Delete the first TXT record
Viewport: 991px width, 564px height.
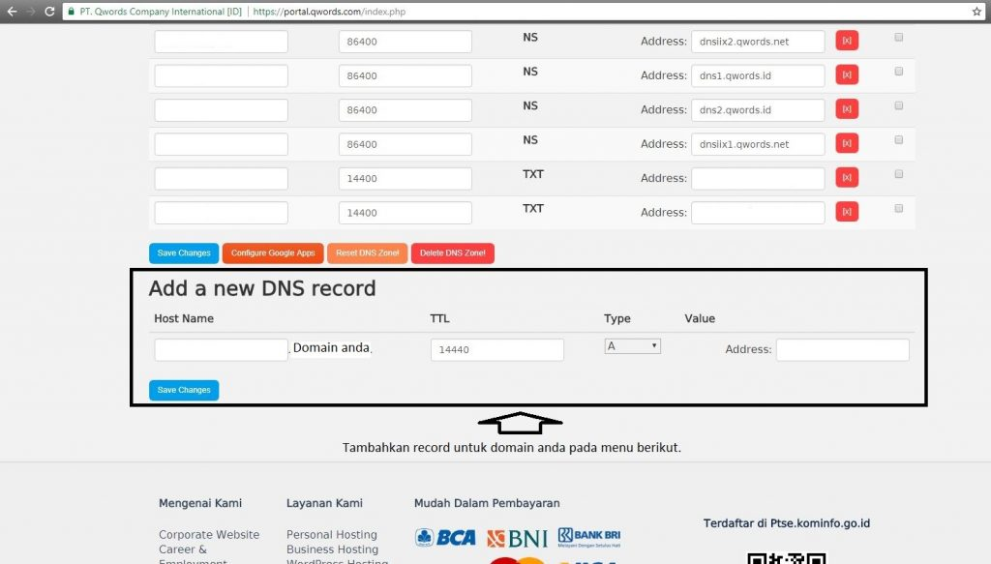click(847, 177)
